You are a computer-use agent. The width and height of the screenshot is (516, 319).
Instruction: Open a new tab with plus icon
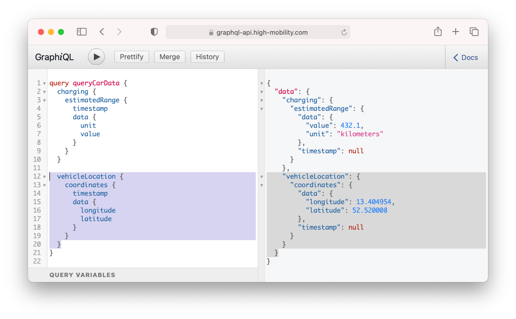(456, 32)
